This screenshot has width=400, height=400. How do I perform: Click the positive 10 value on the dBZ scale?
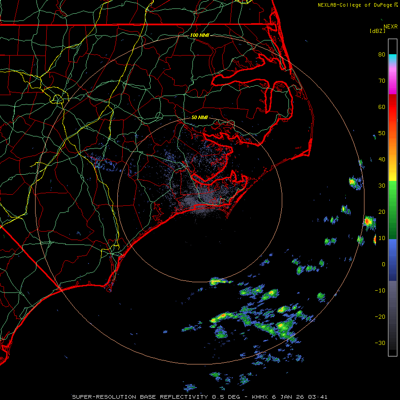(x=382, y=238)
